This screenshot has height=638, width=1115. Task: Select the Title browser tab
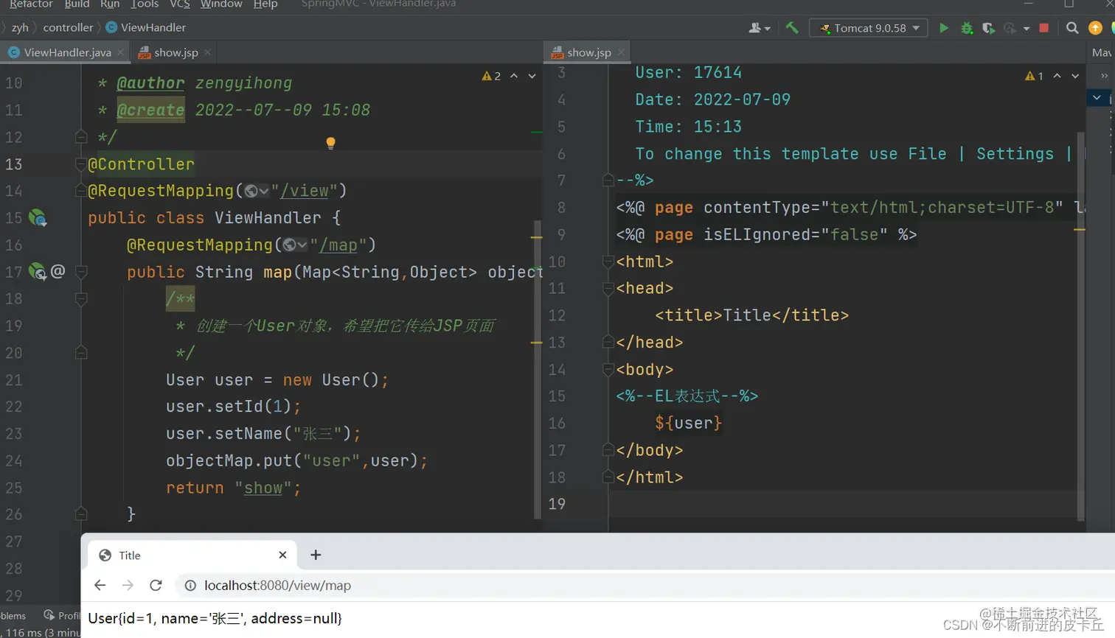click(x=192, y=555)
